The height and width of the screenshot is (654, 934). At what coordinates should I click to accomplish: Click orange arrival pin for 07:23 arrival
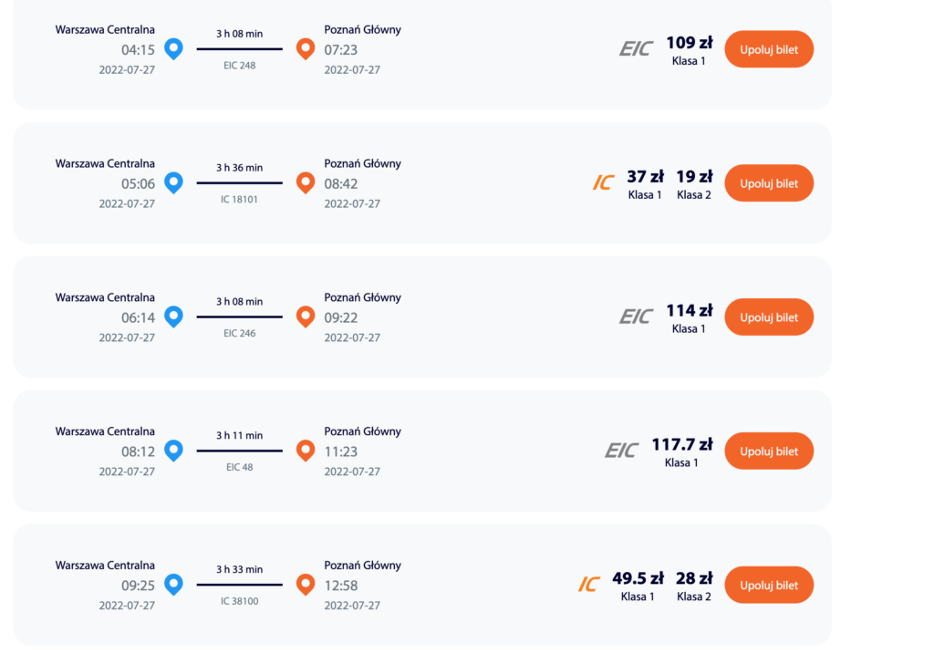306,48
